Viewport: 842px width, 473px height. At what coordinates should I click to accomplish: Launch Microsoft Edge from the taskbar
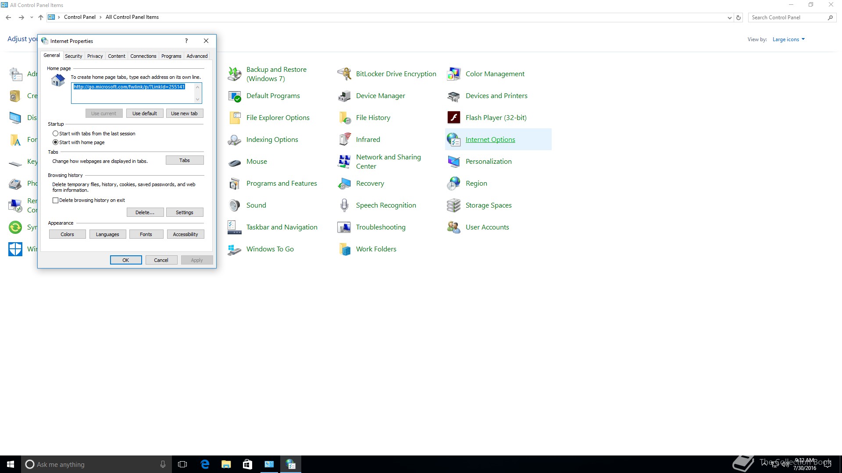205,464
